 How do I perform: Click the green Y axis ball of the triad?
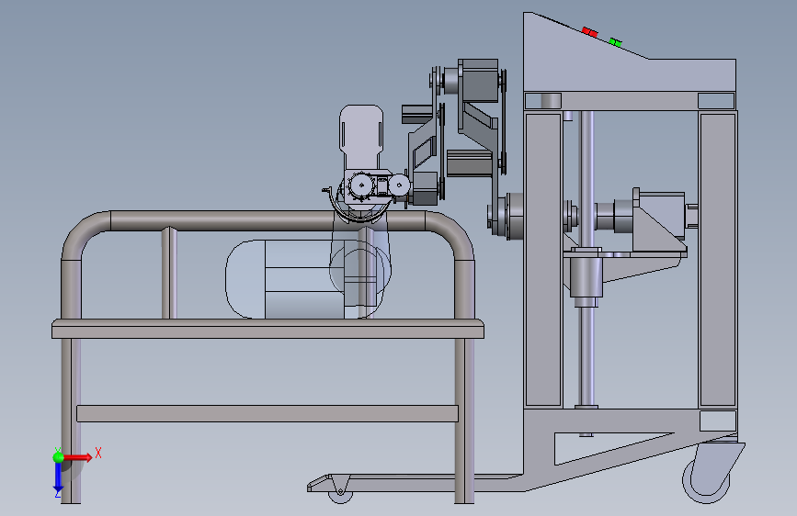tap(58, 457)
